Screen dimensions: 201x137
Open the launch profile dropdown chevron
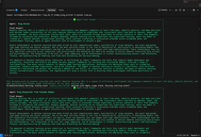[x=173, y=10]
